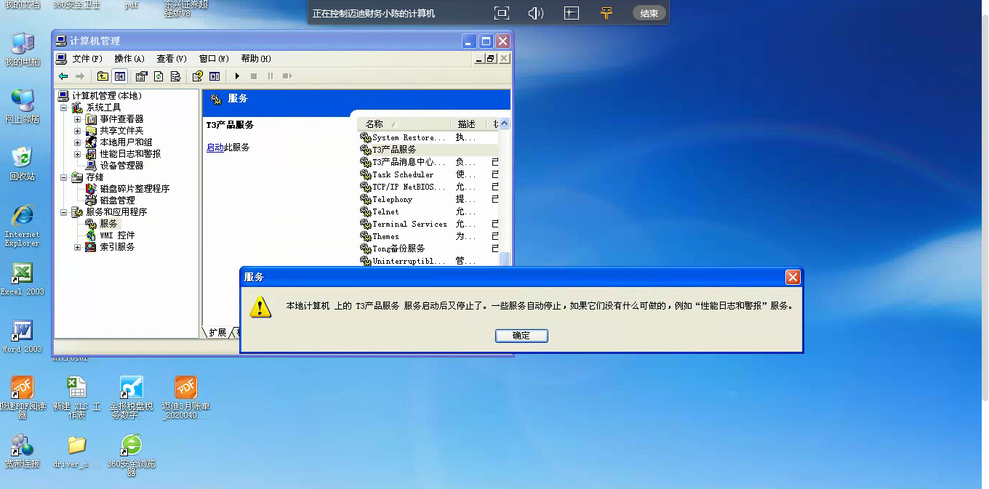The width and height of the screenshot is (989, 489).
Task: Click the Stop Service square icon
Action: [254, 76]
